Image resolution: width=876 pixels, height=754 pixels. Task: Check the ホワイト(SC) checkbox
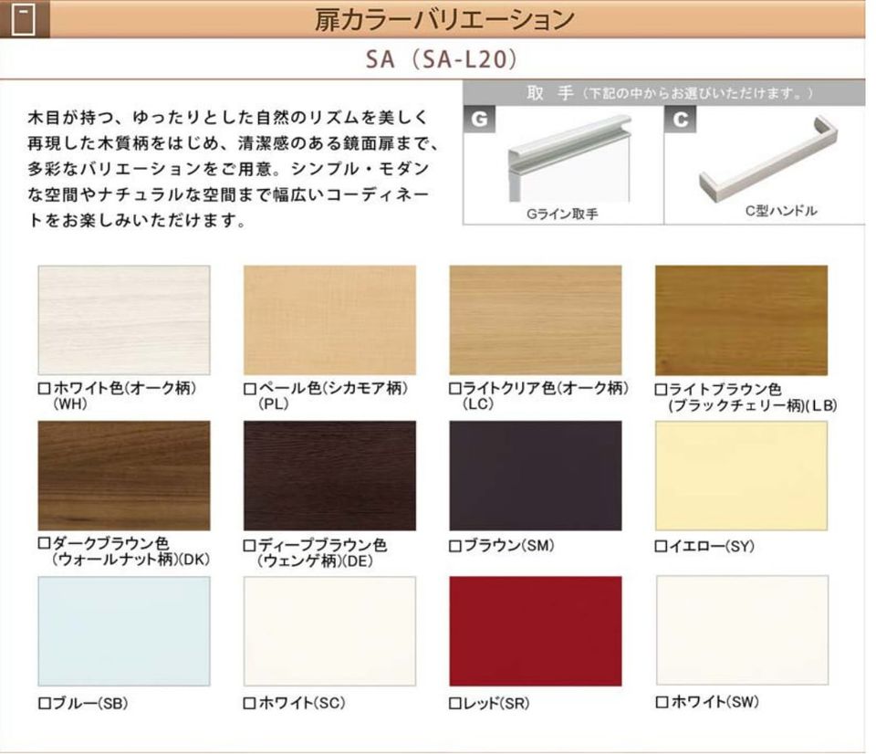coord(250,703)
